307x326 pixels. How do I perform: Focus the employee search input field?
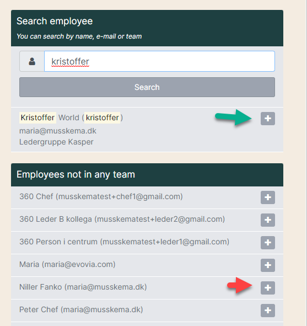[159, 61]
